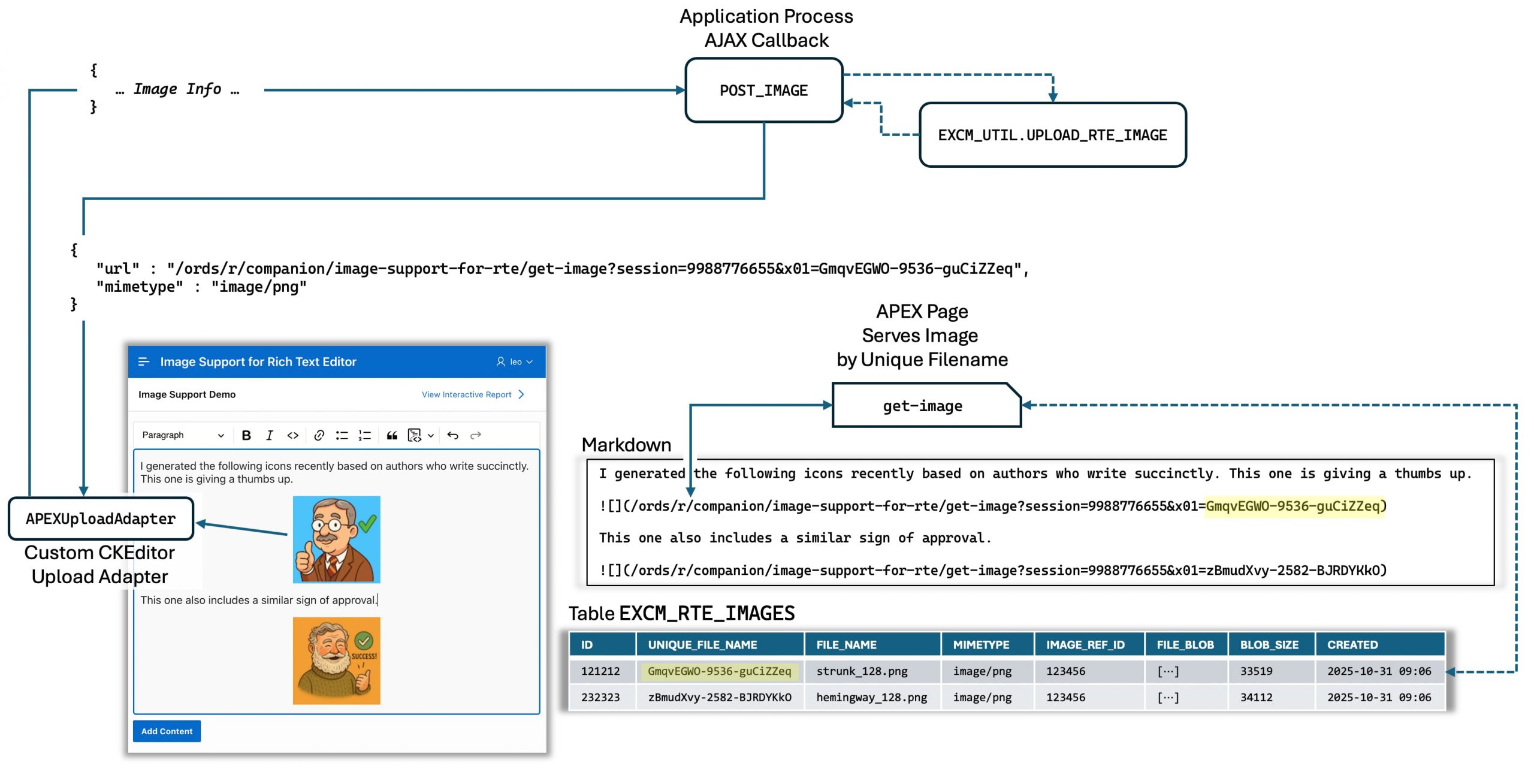This screenshot has height=781, width=1534.
Task: Open the leo user menu
Action: pyautogui.click(x=515, y=362)
